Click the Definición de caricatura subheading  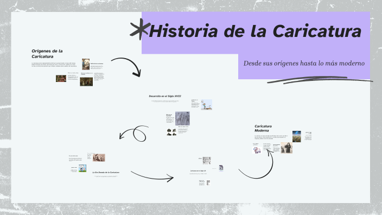coord(97,64)
